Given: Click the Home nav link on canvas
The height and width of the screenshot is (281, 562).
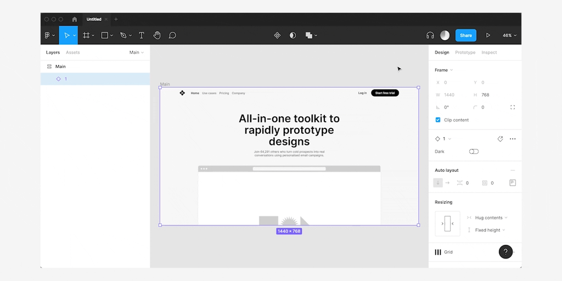Looking at the screenshot, I should click(195, 93).
